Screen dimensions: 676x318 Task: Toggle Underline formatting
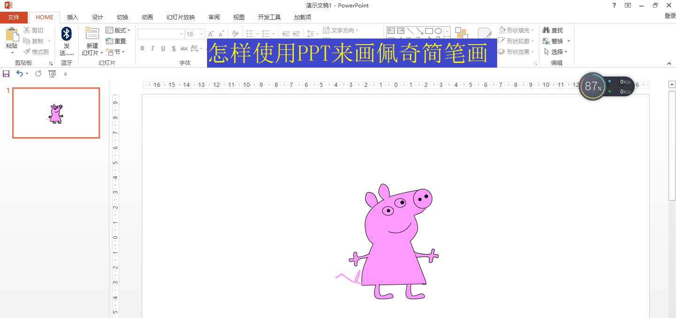click(x=163, y=48)
